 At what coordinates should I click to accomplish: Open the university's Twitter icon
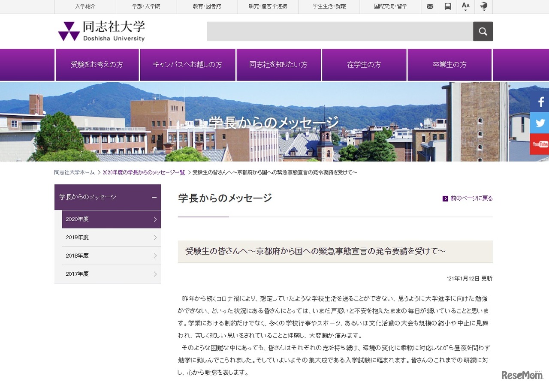[540, 123]
